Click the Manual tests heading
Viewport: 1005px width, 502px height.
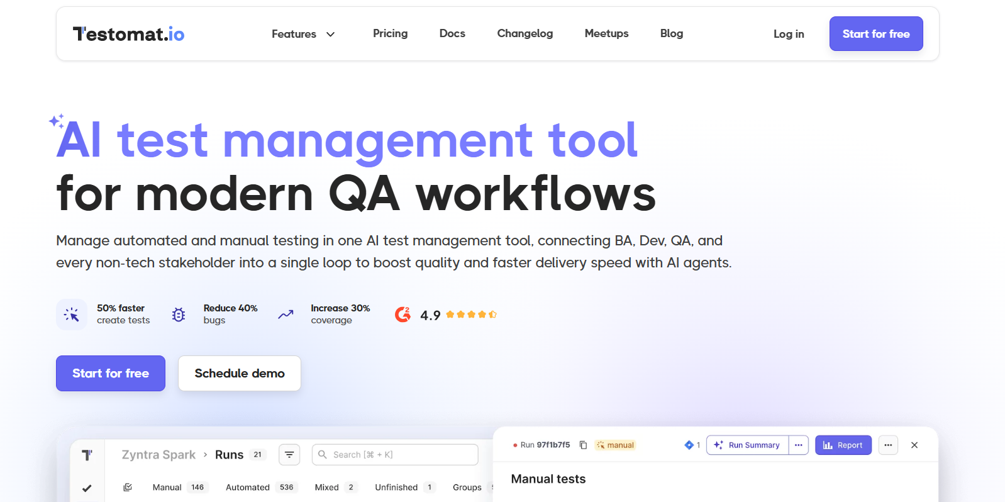(548, 479)
